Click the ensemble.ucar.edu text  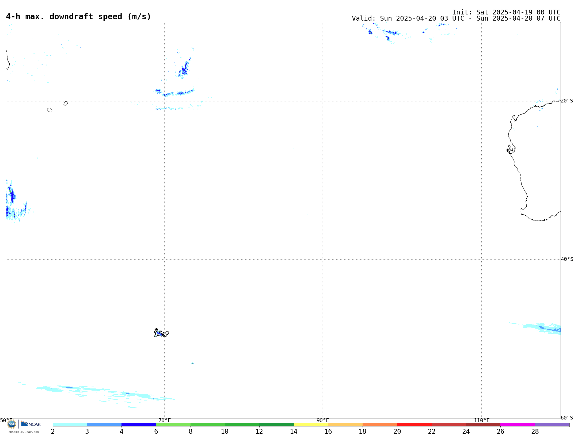24,432
